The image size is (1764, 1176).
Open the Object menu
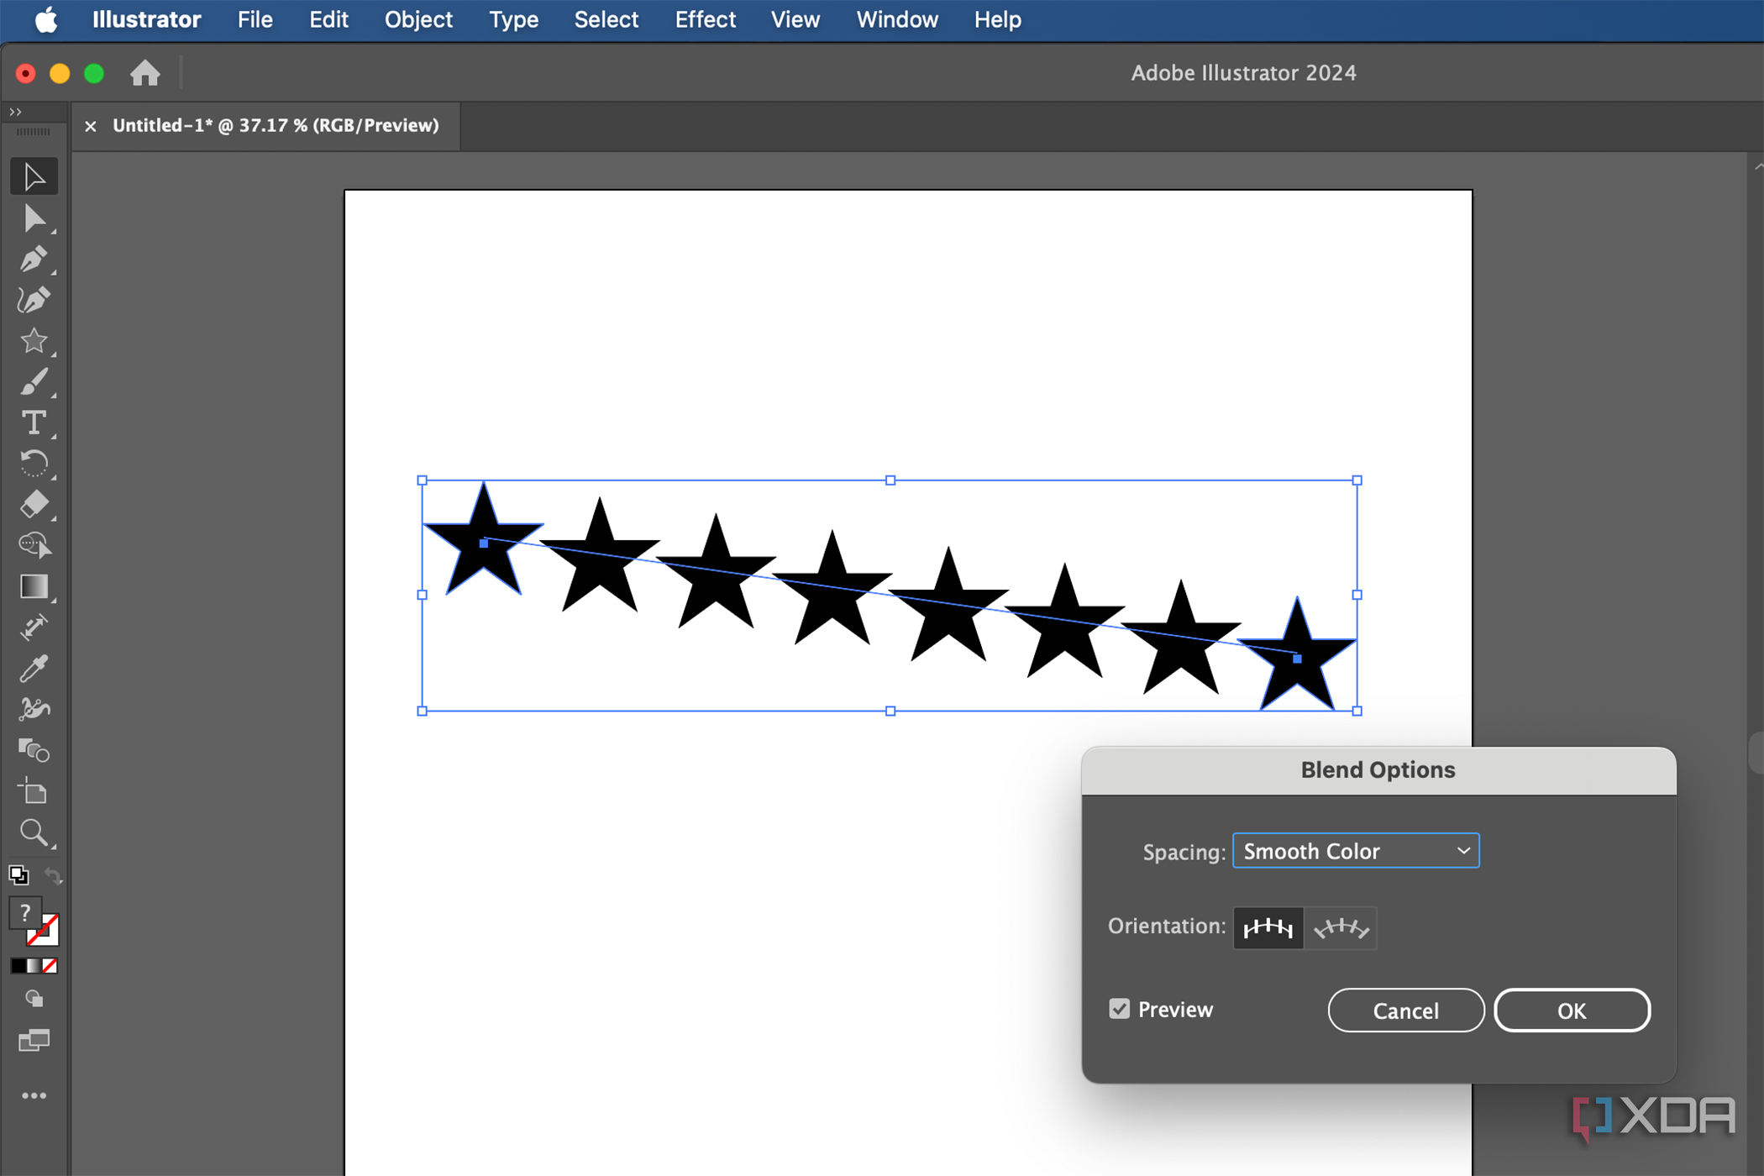pos(417,18)
